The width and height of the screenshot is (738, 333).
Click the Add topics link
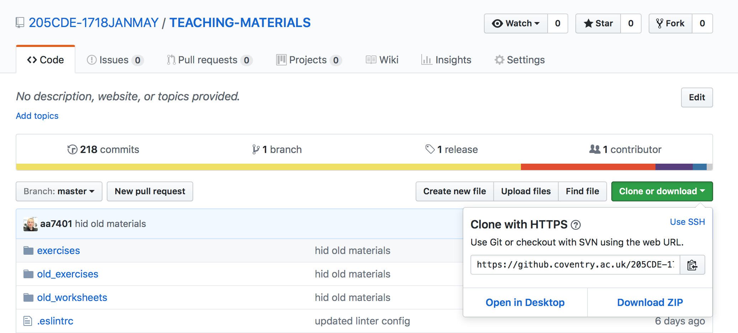[37, 116]
